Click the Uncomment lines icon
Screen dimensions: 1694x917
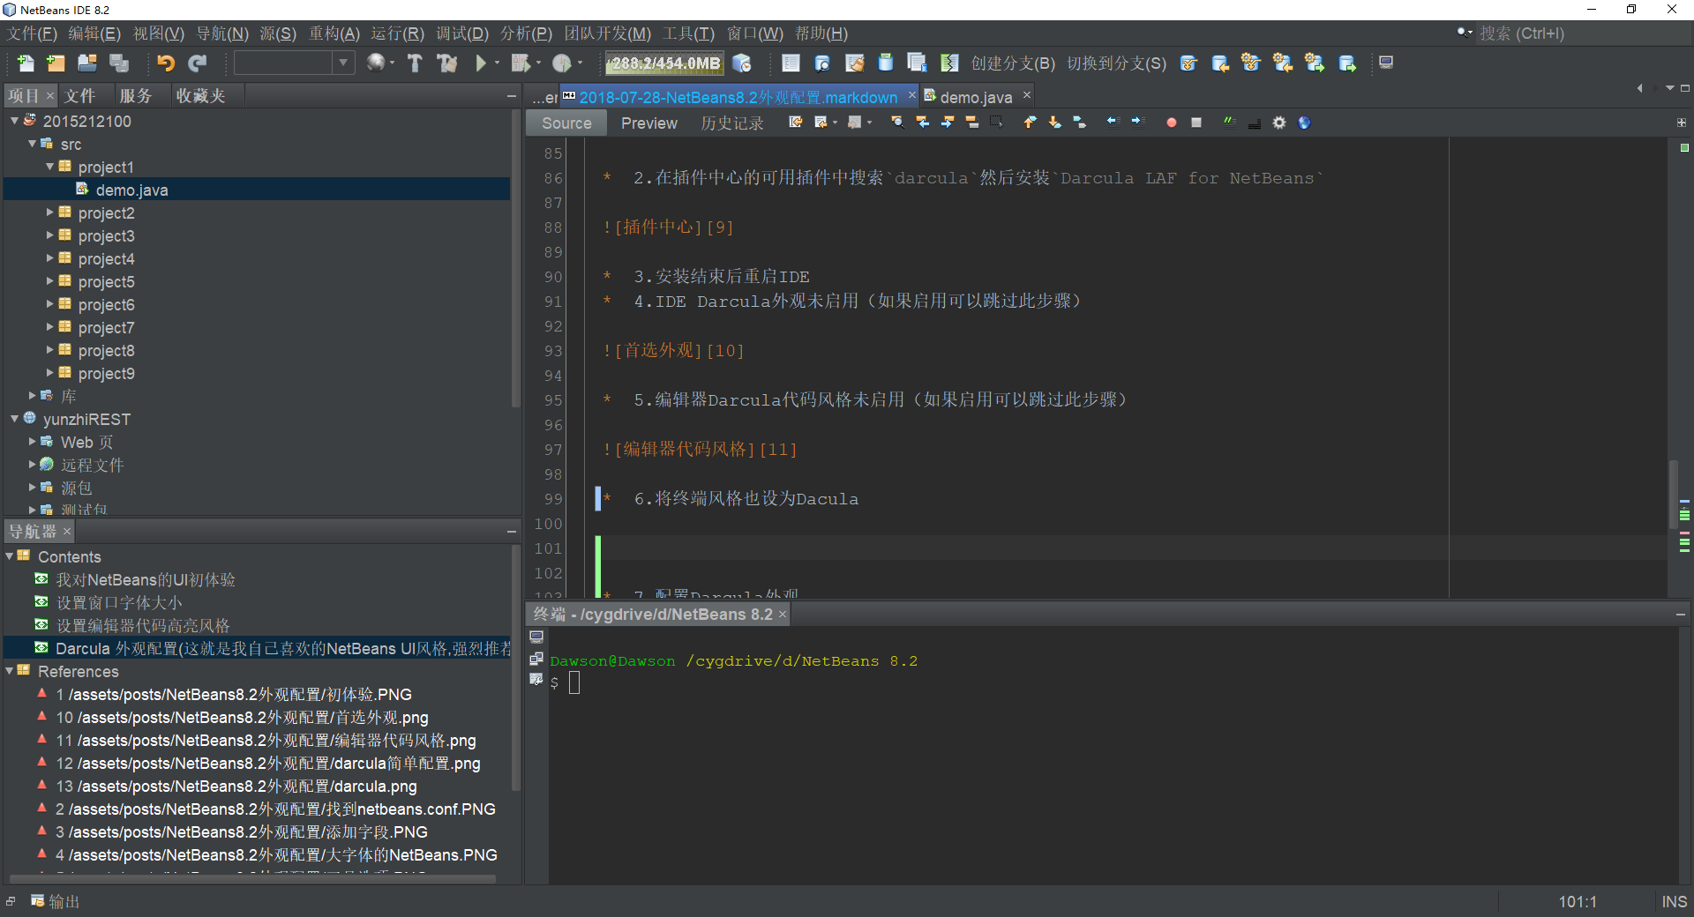pos(1254,123)
